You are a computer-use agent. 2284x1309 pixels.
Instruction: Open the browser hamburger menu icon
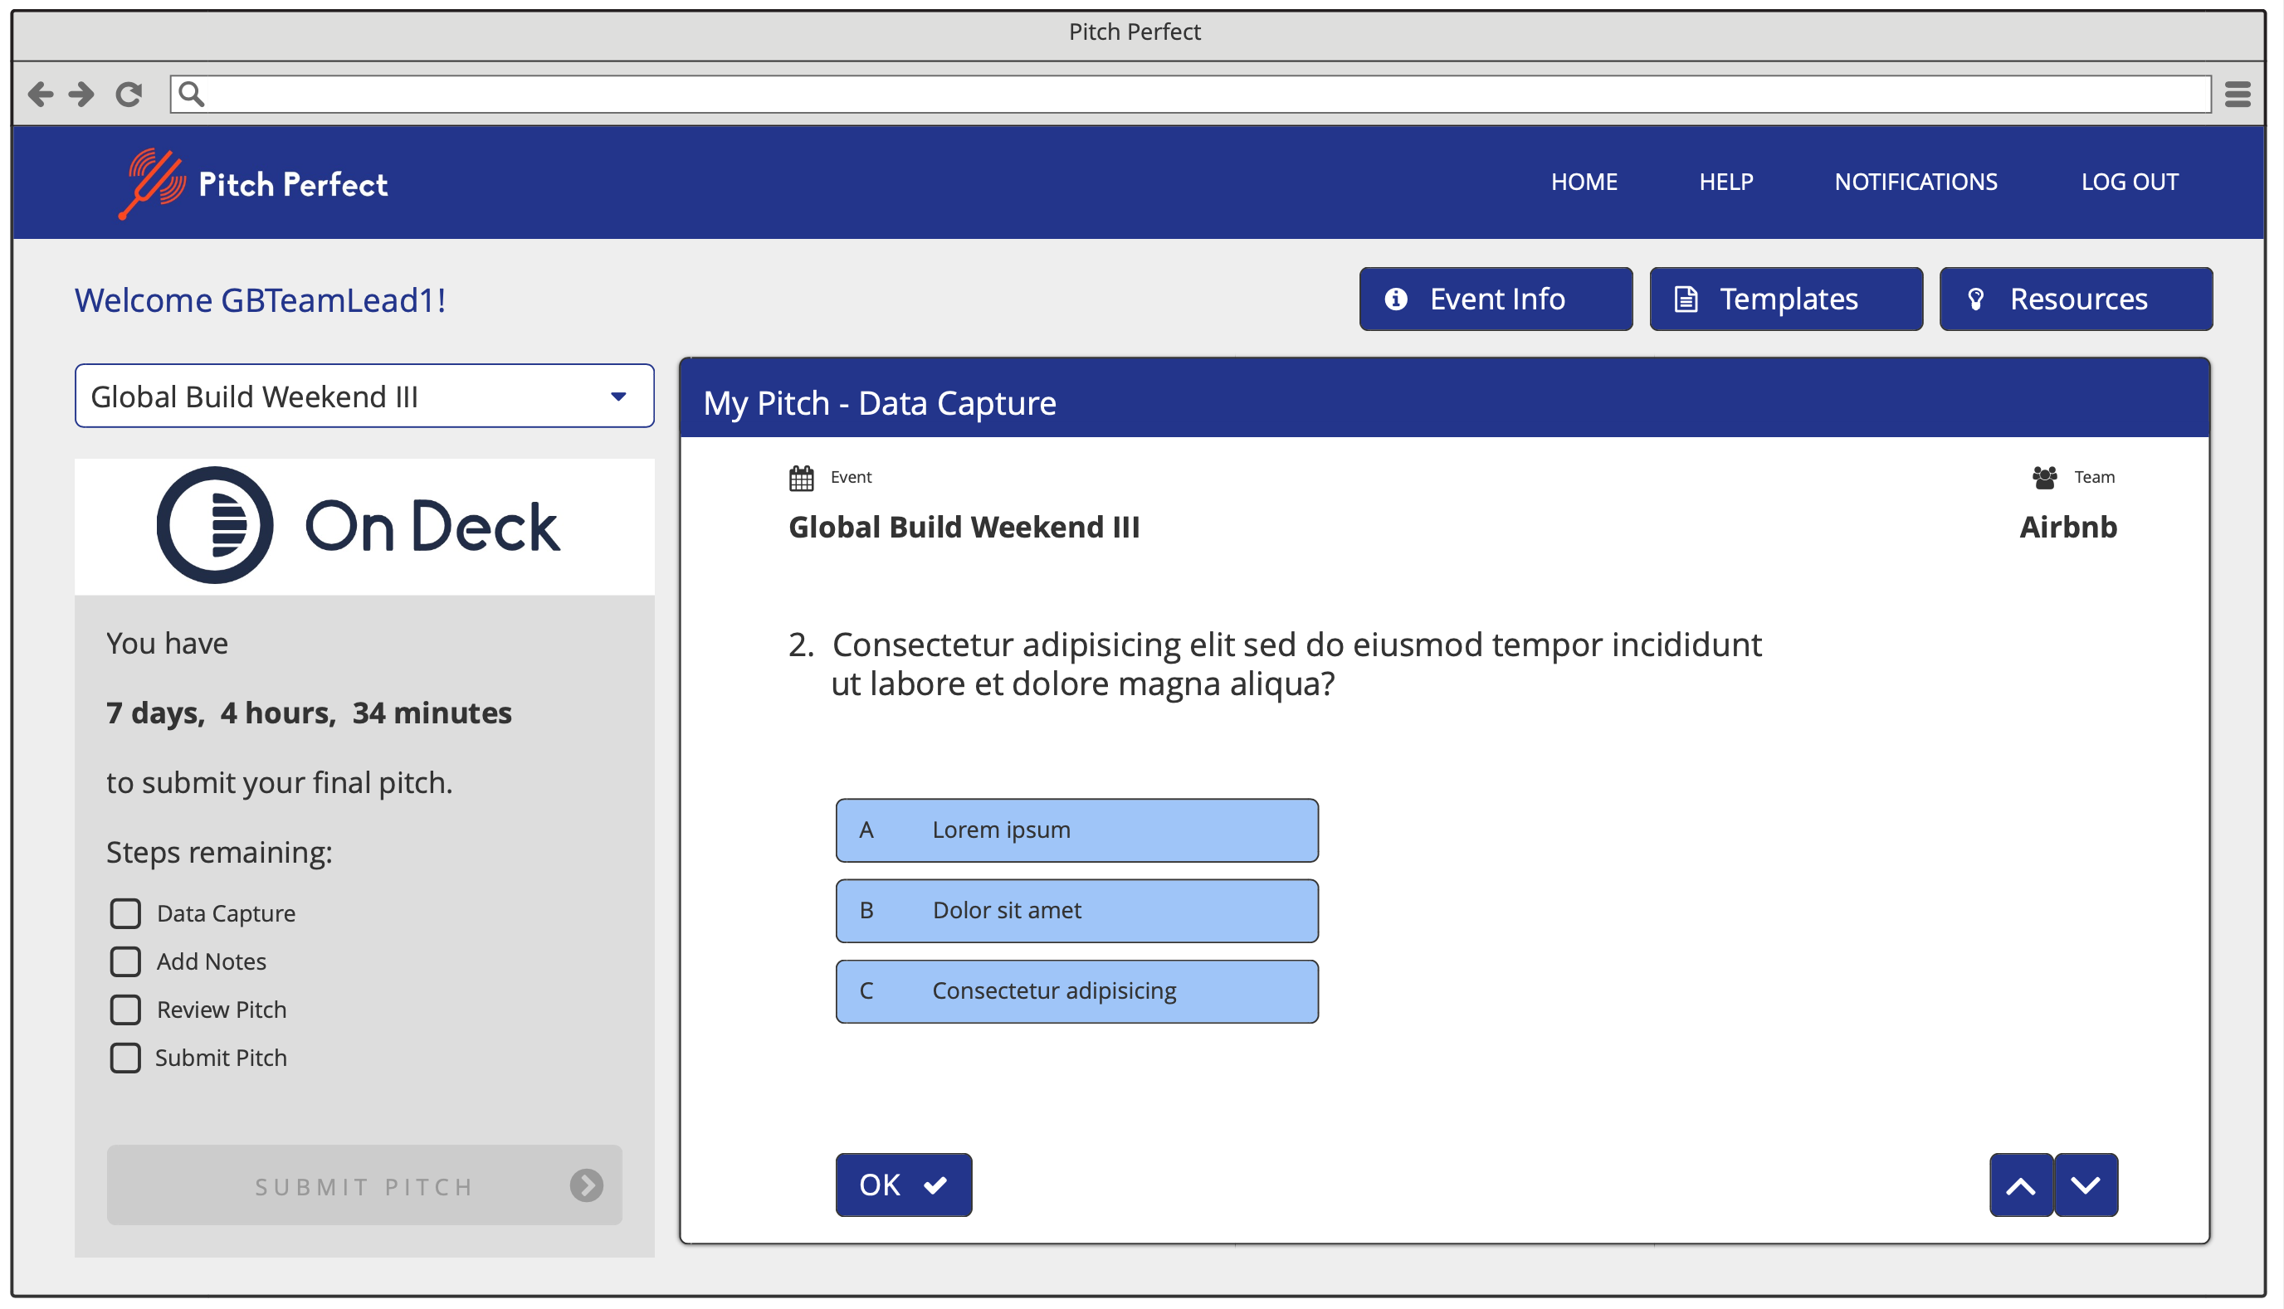coord(2238,94)
